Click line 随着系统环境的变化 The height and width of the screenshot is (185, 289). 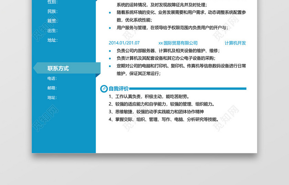tap(181, 12)
